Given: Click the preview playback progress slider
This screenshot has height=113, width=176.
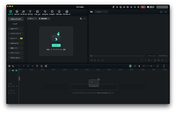Looking at the screenshot, I should pos(118,56).
